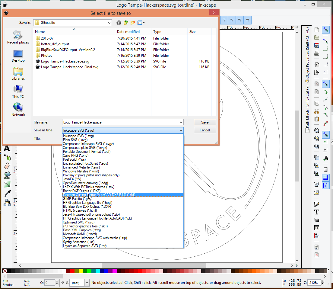Zoom to fit drawing icon
The height and width of the screenshot is (289, 333).
[x=317, y=138]
